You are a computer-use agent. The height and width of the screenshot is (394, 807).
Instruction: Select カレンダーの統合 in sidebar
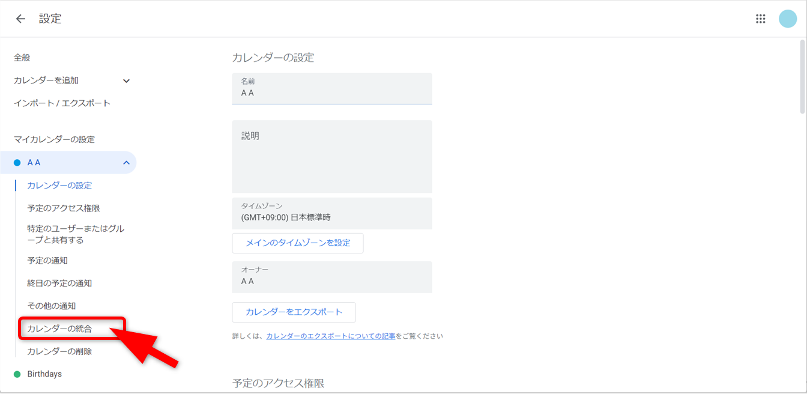(59, 329)
